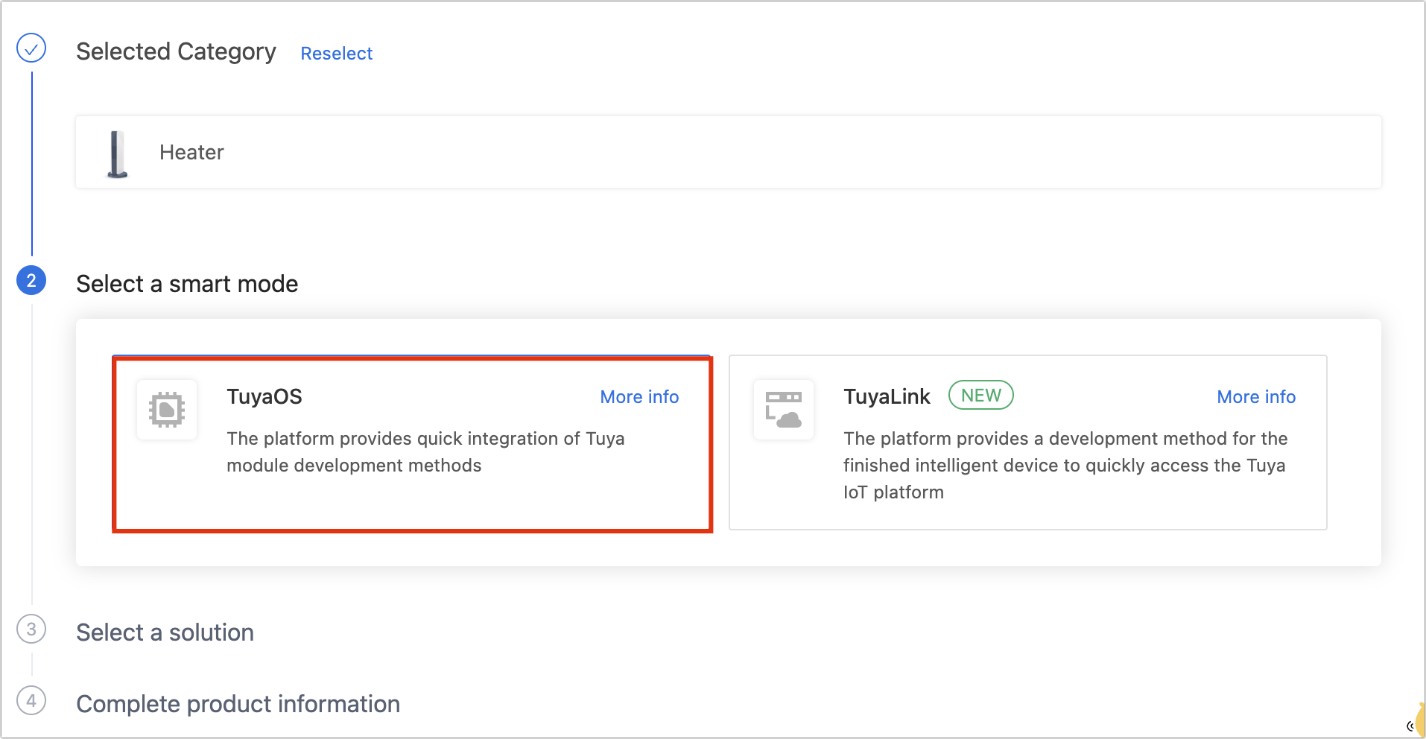Open More info for TuyaLink

pos(1256,397)
